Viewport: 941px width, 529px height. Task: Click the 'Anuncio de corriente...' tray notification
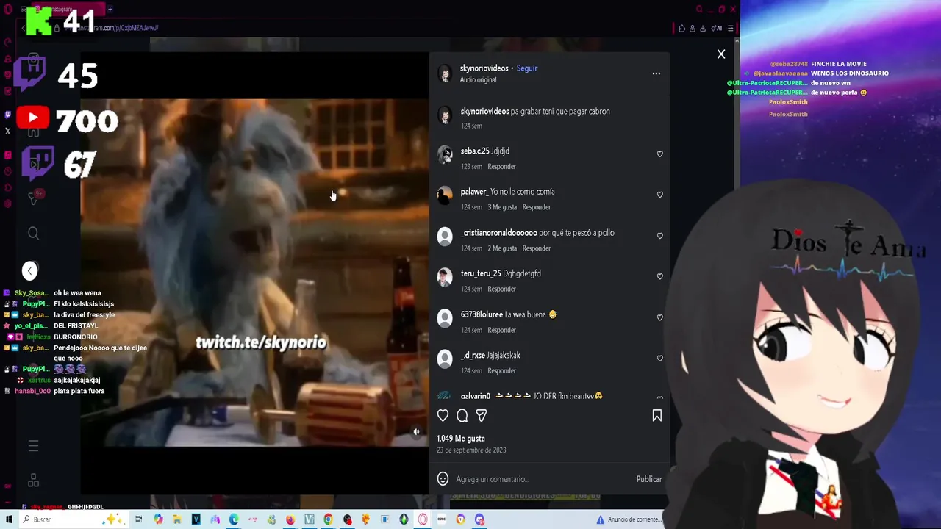point(629,519)
